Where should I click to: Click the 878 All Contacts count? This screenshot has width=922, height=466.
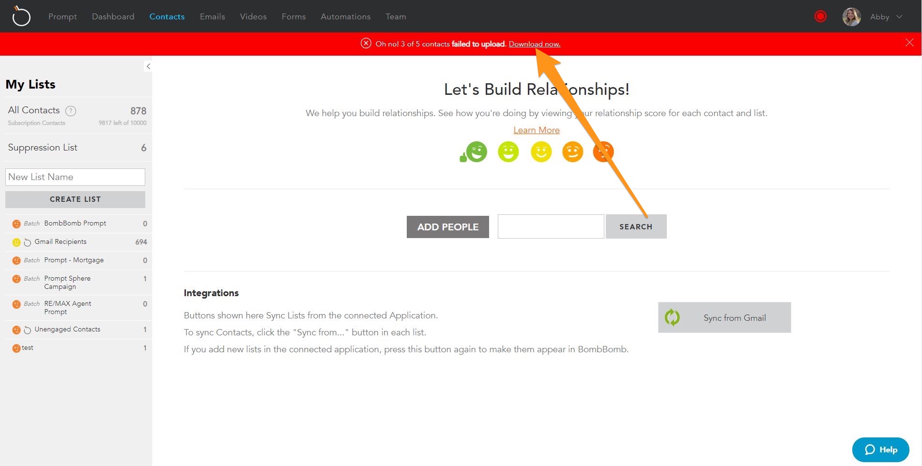point(138,111)
